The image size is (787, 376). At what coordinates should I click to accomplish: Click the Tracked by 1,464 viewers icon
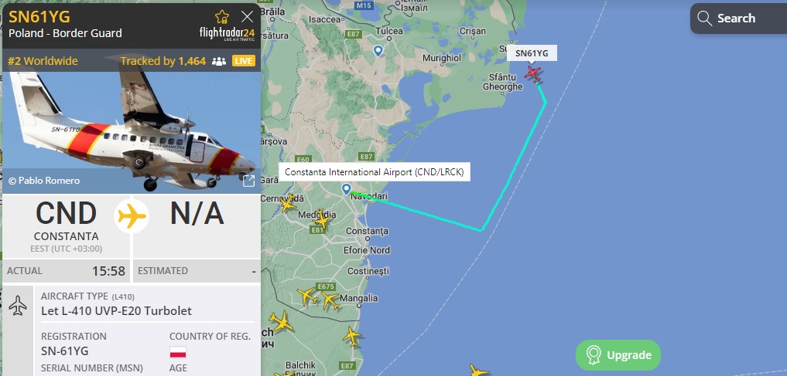pos(219,62)
